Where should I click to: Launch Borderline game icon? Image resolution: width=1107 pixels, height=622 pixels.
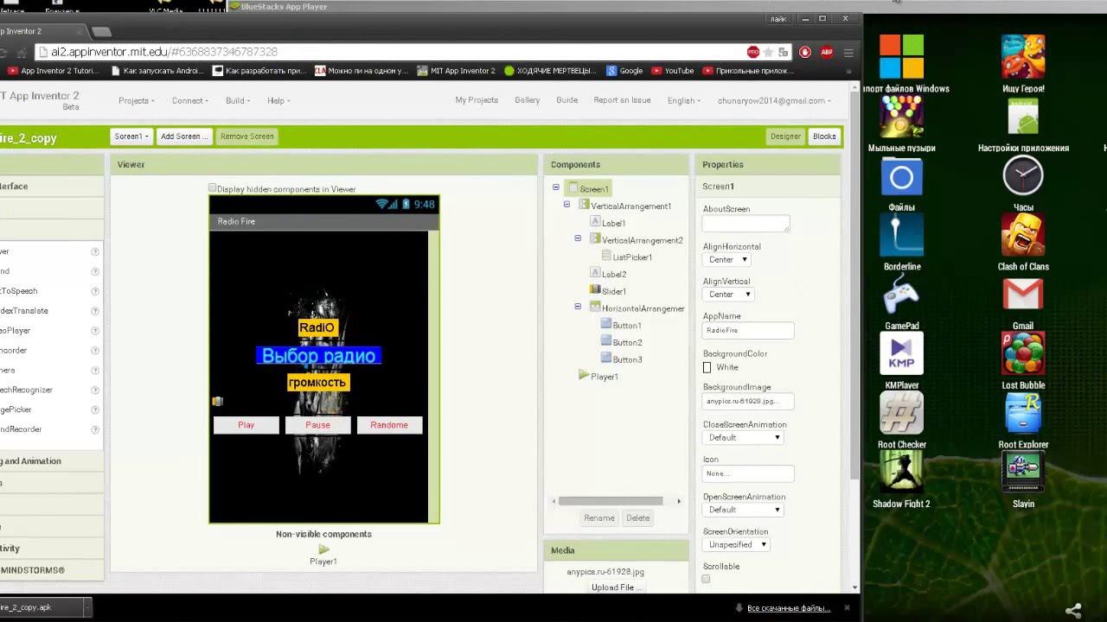click(x=901, y=235)
